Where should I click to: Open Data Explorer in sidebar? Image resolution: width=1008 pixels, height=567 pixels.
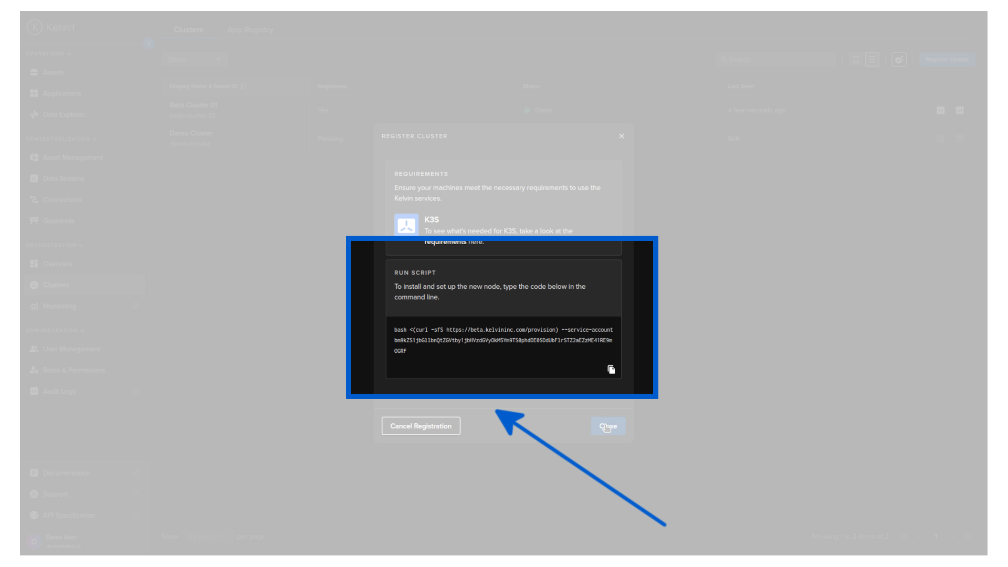point(64,114)
